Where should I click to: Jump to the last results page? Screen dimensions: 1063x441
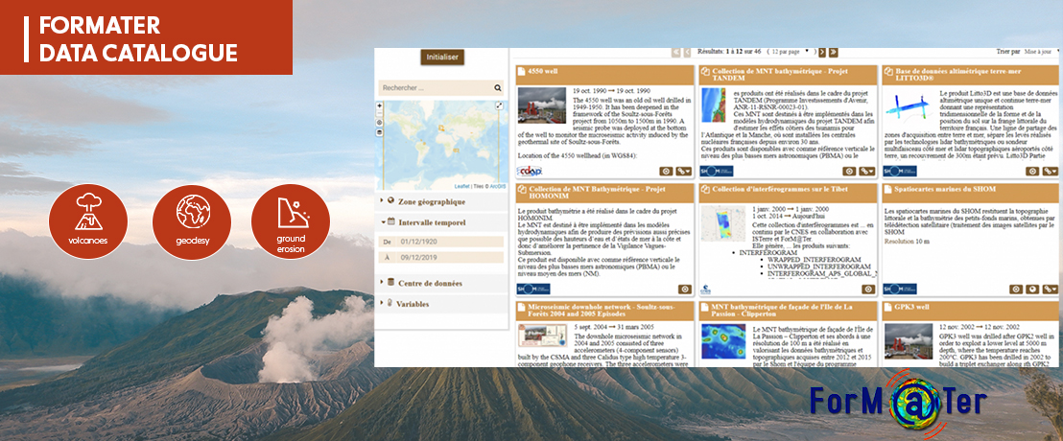coord(833,52)
